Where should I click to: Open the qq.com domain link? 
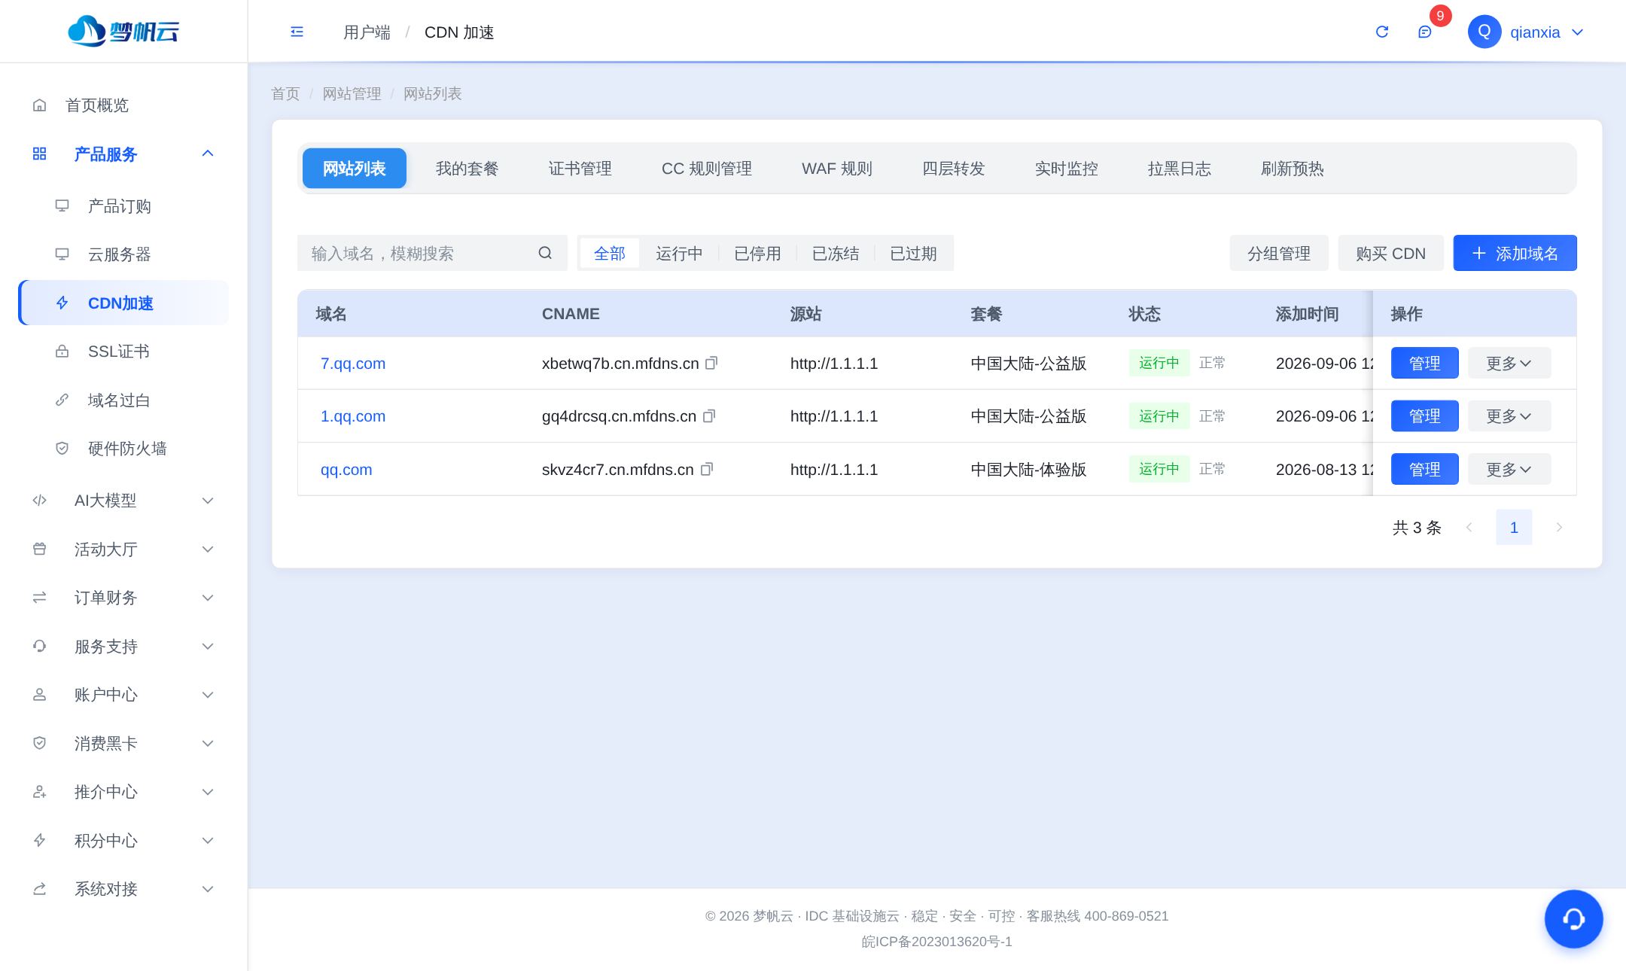(x=346, y=470)
